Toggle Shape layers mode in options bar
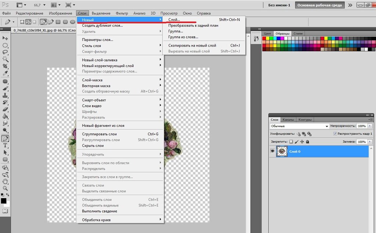Image resolution: width=376 pixels, height=233 pixels. (x=22, y=22)
